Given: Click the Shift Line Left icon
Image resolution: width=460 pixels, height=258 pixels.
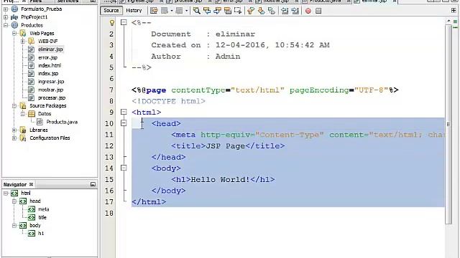Looking at the screenshot, I should coord(285,11).
